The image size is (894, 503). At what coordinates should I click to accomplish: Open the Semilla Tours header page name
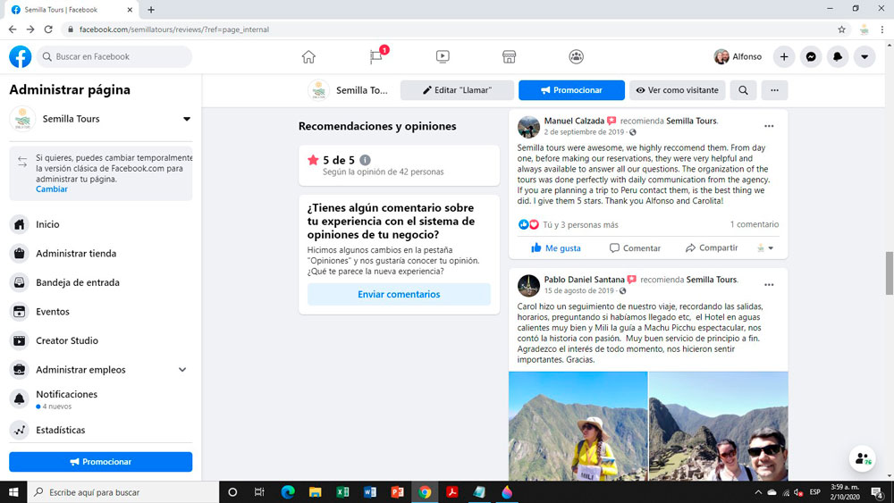pyautogui.click(x=361, y=90)
